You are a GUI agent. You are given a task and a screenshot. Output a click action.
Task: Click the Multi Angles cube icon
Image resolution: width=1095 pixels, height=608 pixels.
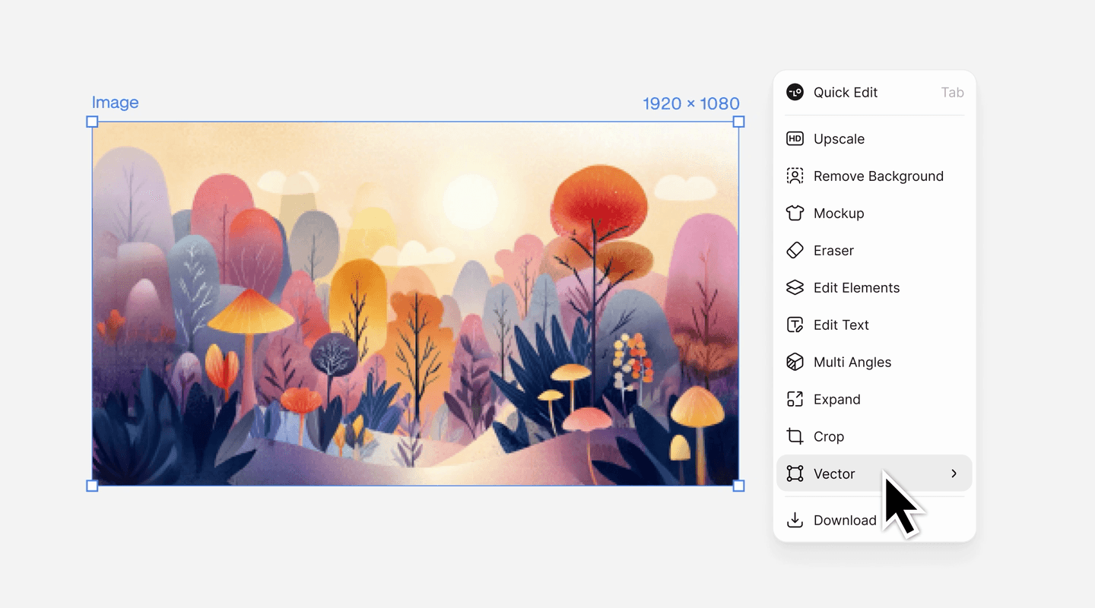[x=795, y=363]
